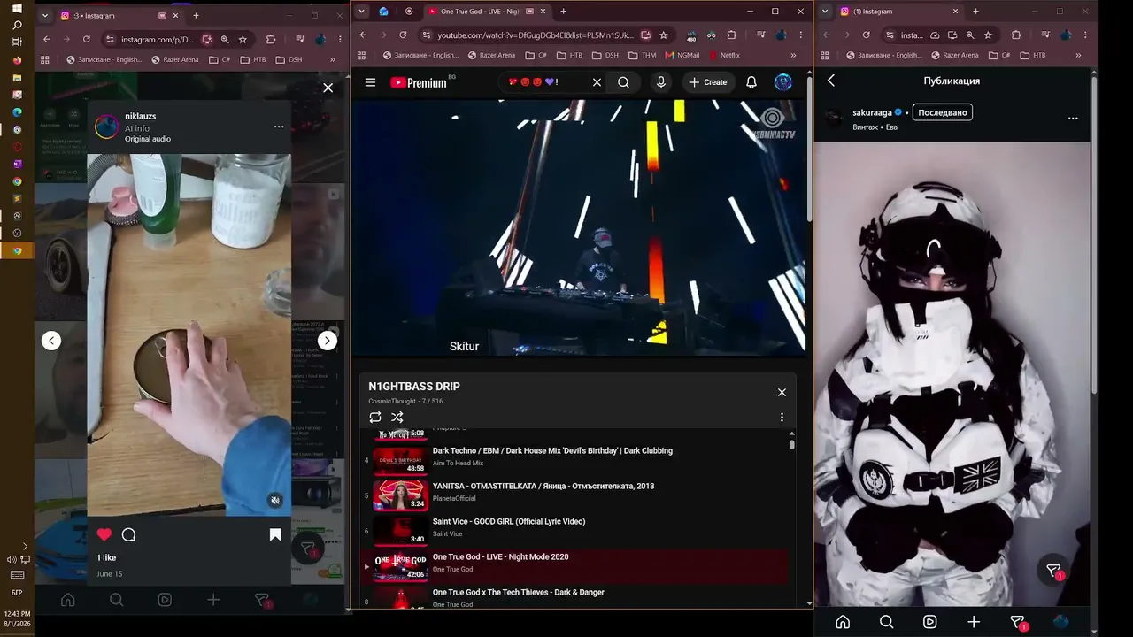Open more options for the niklauzs post
This screenshot has width=1133, height=637.
pyautogui.click(x=279, y=127)
